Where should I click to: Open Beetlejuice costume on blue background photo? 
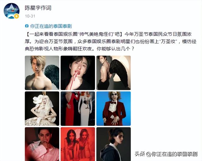114,109
